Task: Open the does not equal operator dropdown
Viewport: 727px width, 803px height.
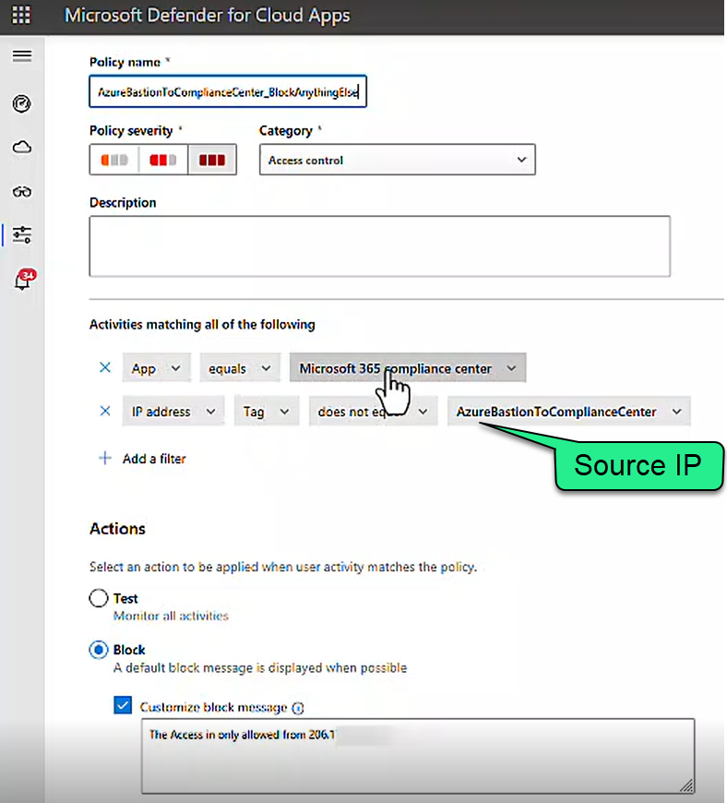Action: tap(374, 412)
